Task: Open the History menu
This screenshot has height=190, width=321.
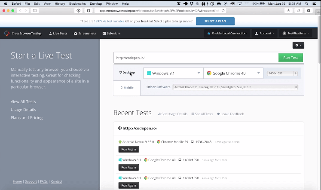Action: click(60, 4)
